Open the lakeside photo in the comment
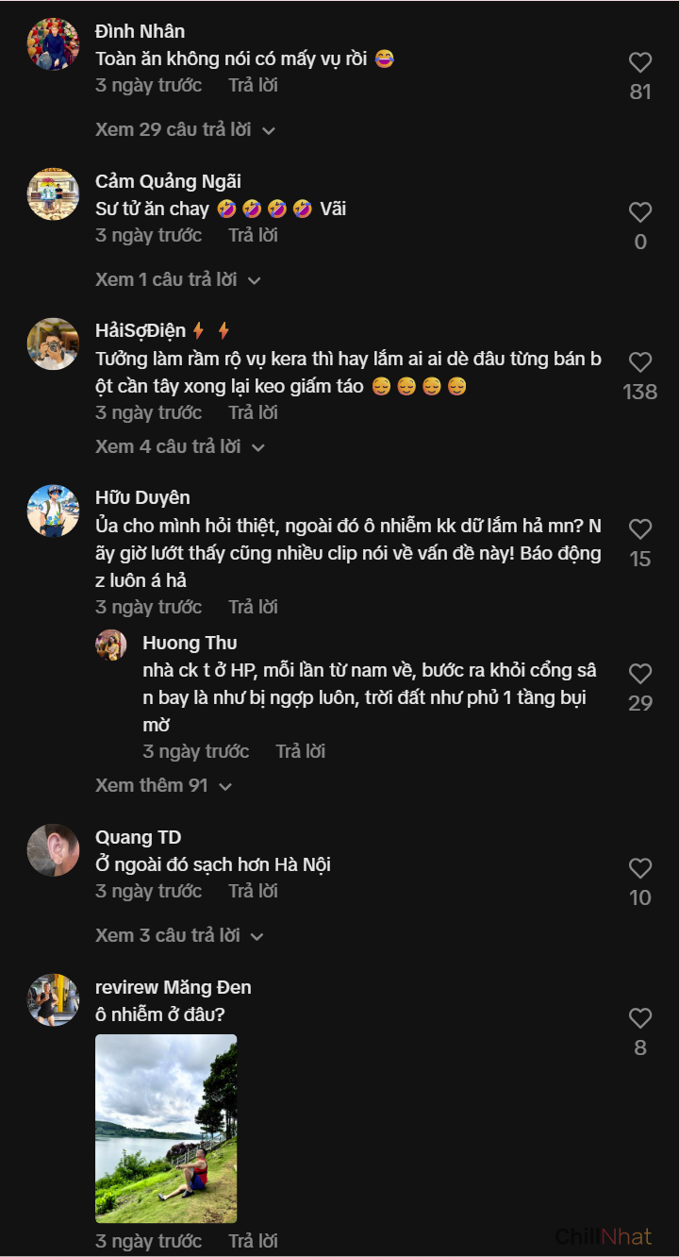 [x=166, y=1129]
